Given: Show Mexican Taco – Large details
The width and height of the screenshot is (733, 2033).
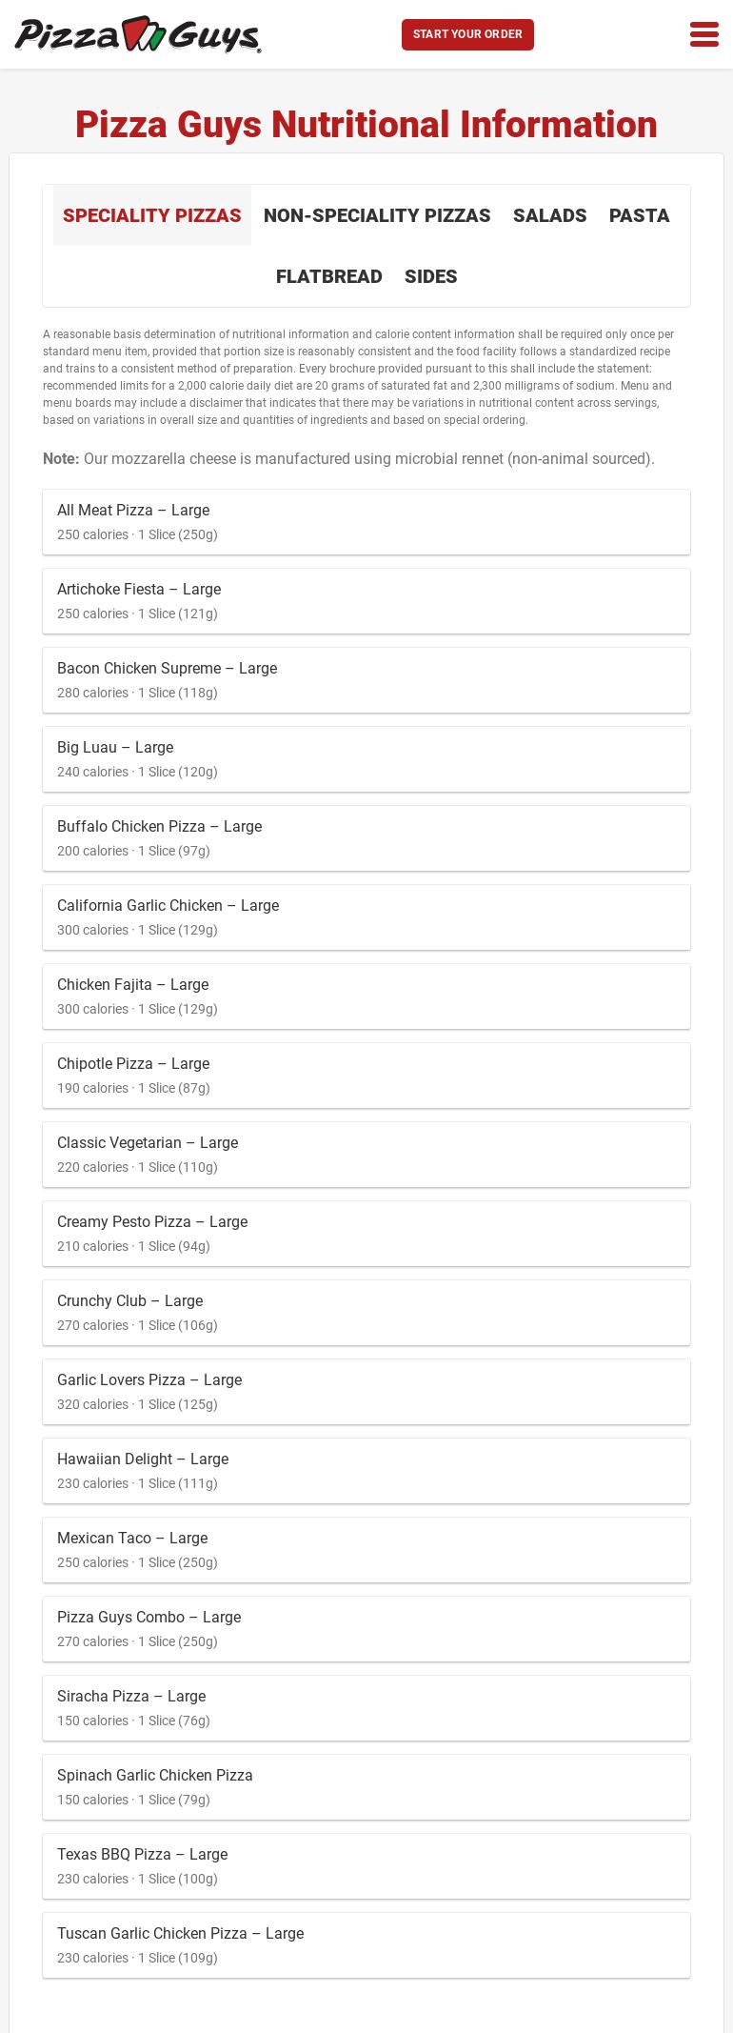Looking at the screenshot, I should pyautogui.click(x=366, y=1550).
